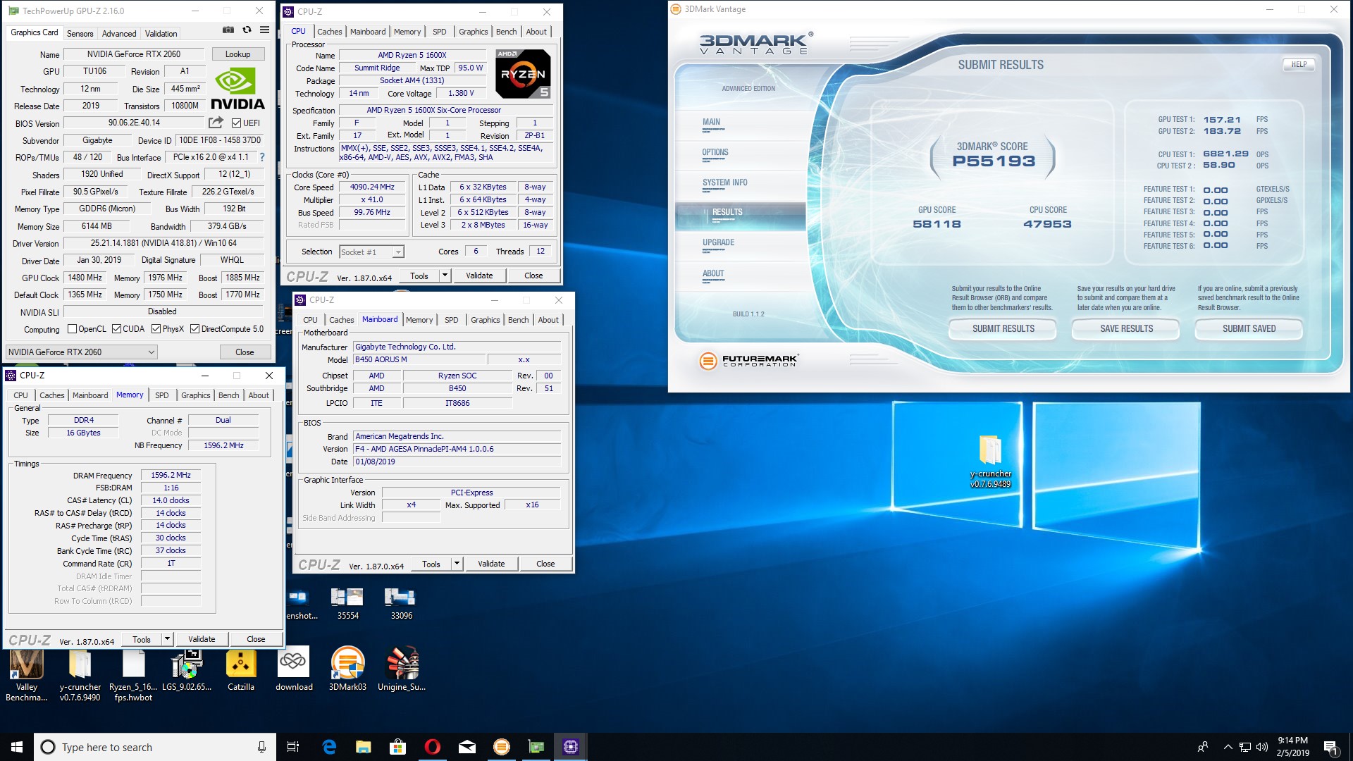Screen dimensions: 1353x761
Task: Click the DRAM Frequency 1596.2 MHz value
Action: click(x=171, y=475)
